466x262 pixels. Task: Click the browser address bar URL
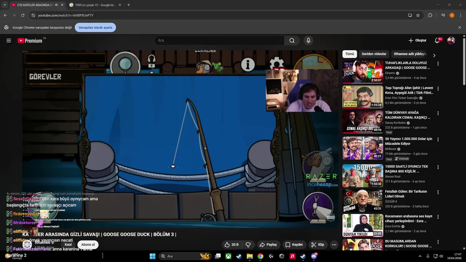coord(66,15)
